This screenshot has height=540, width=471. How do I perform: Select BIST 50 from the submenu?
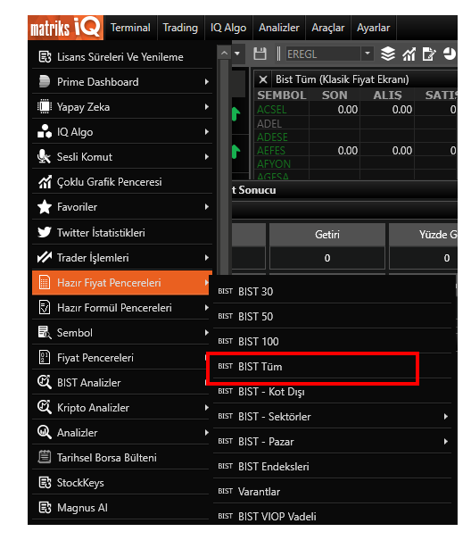(332, 316)
